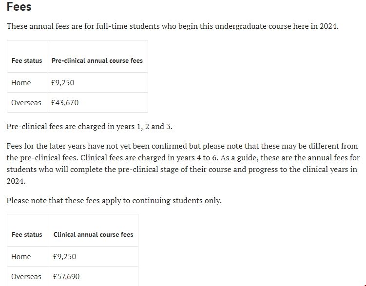Click "Fee status" header in clinical table

(27, 235)
